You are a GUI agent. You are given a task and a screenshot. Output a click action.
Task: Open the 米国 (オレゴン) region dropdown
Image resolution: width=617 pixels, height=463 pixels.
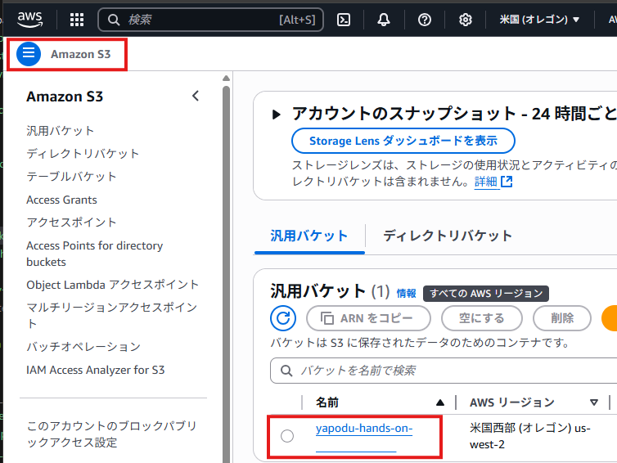(x=539, y=20)
